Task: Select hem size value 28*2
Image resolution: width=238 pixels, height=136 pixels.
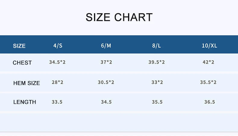Action: [x=58, y=82]
